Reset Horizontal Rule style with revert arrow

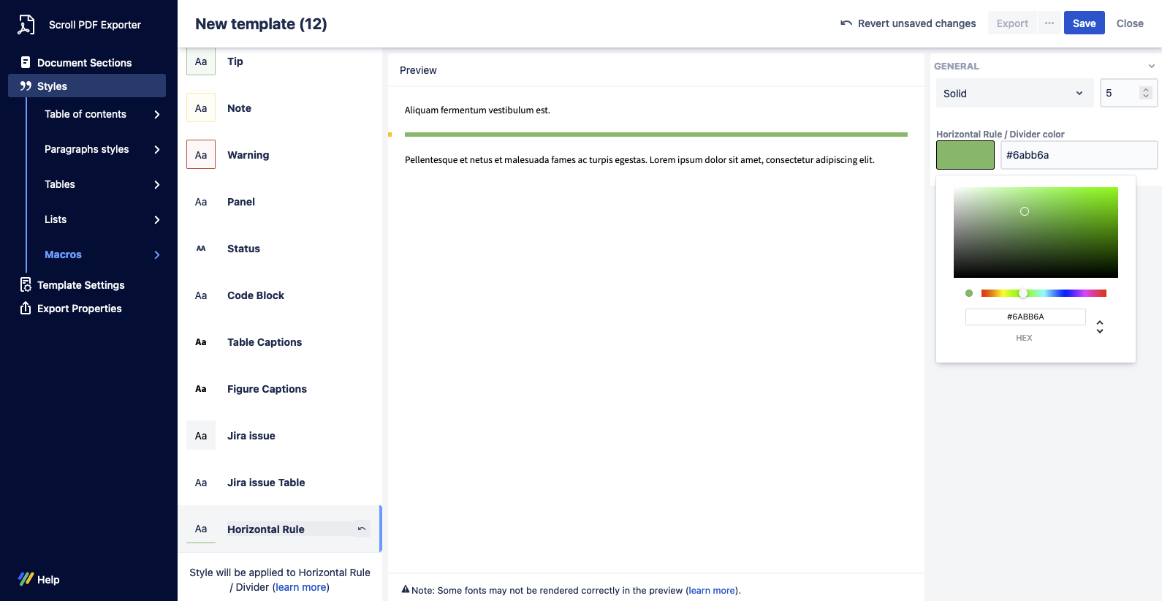tap(361, 529)
